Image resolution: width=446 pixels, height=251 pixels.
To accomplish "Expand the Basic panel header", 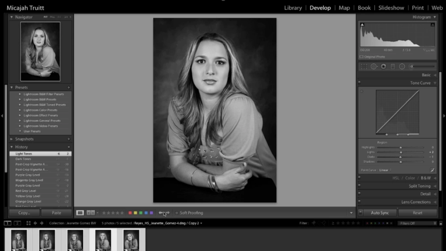I will (426, 75).
